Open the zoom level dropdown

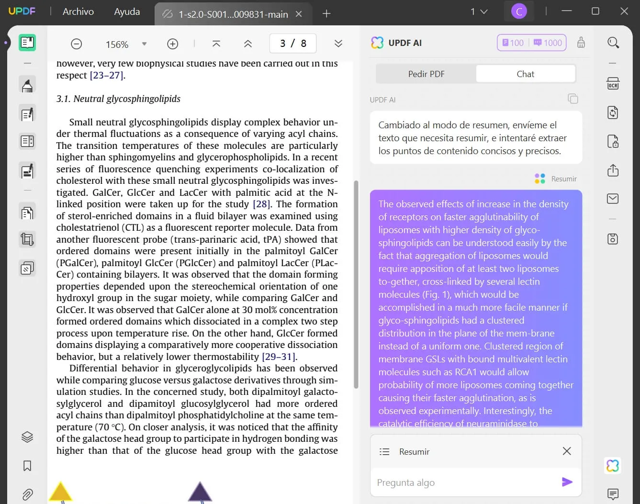[x=145, y=44]
